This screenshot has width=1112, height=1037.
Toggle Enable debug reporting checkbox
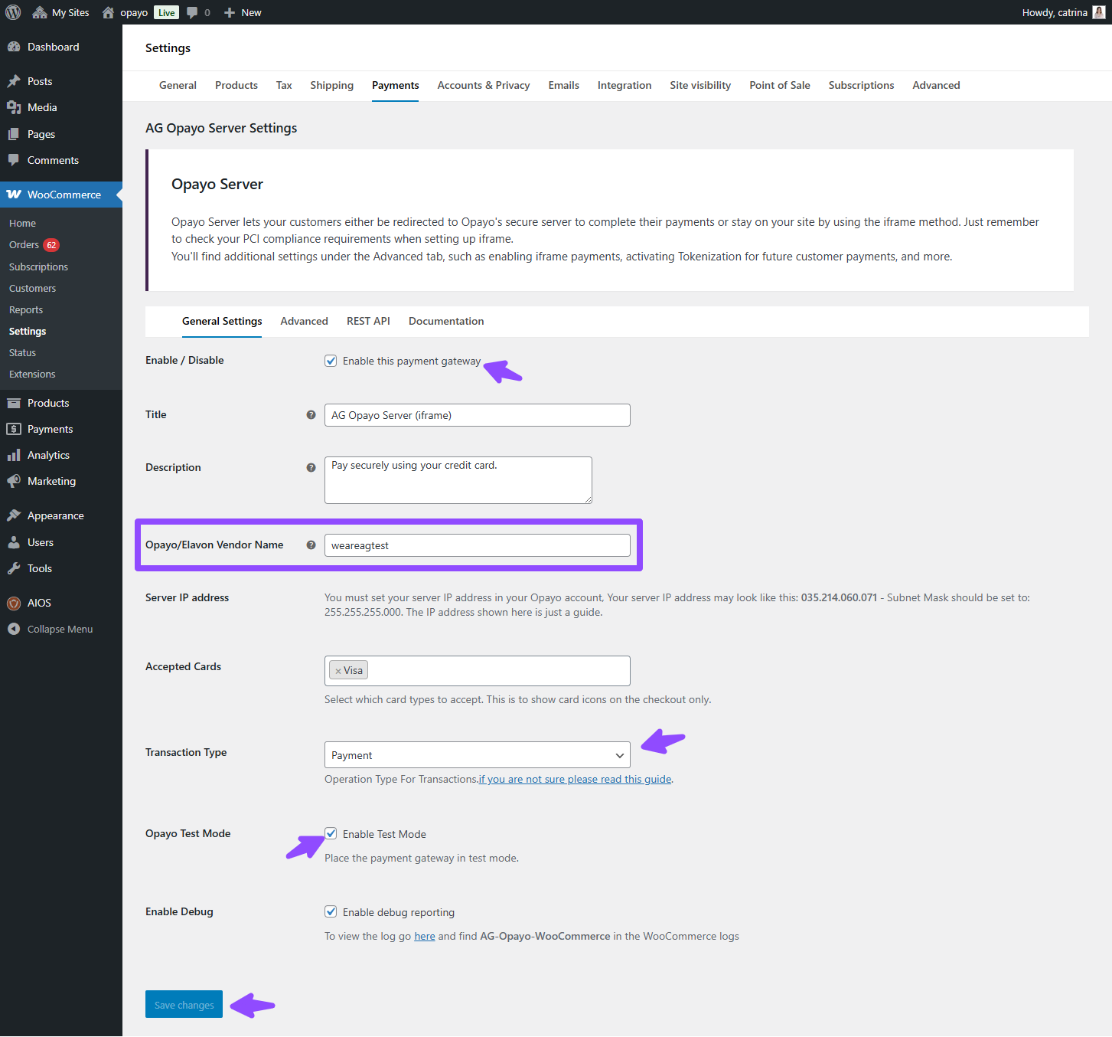[331, 911]
